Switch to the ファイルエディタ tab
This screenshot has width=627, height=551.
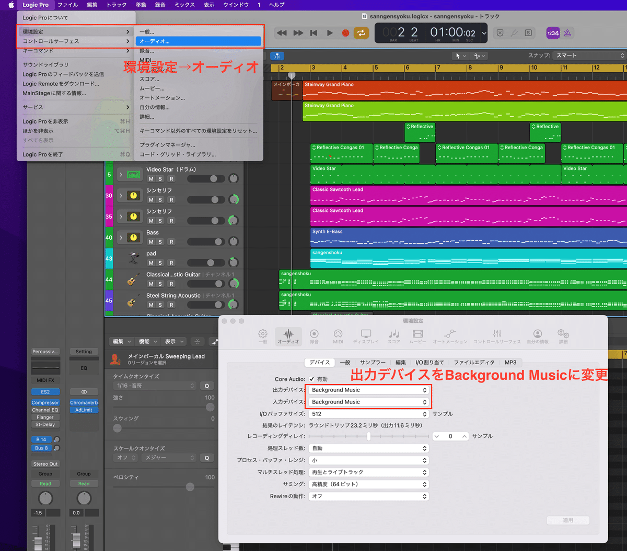(474, 362)
